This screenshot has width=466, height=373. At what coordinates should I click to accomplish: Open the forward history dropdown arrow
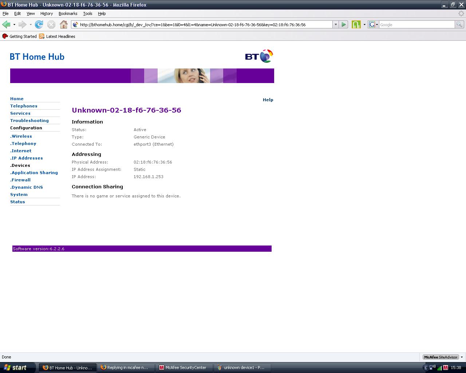31,24
